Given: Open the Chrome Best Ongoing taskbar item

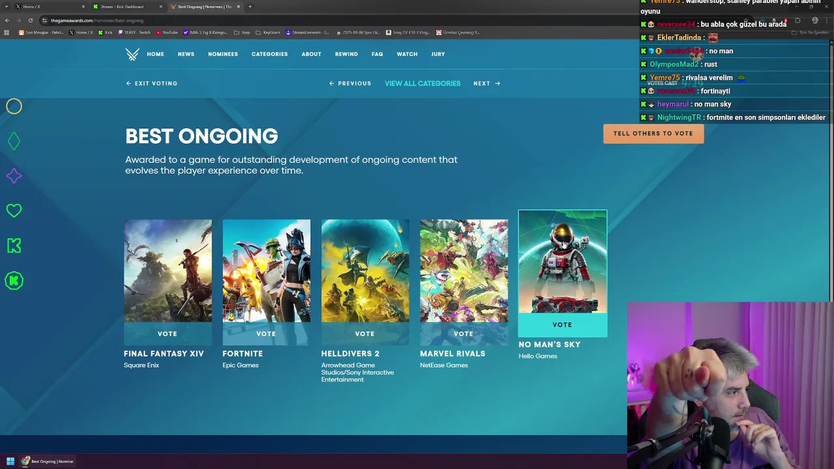Looking at the screenshot, I should point(48,461).
